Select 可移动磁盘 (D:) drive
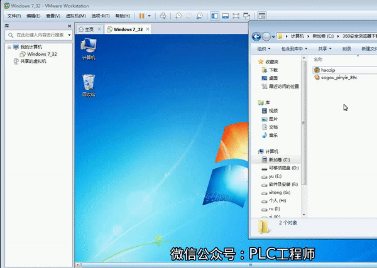Viewport: 377px width, 268px height. (x=284, y=168)
